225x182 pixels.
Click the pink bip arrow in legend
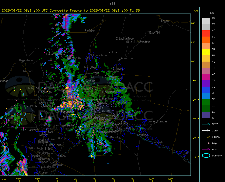click(x=206, y=143)
